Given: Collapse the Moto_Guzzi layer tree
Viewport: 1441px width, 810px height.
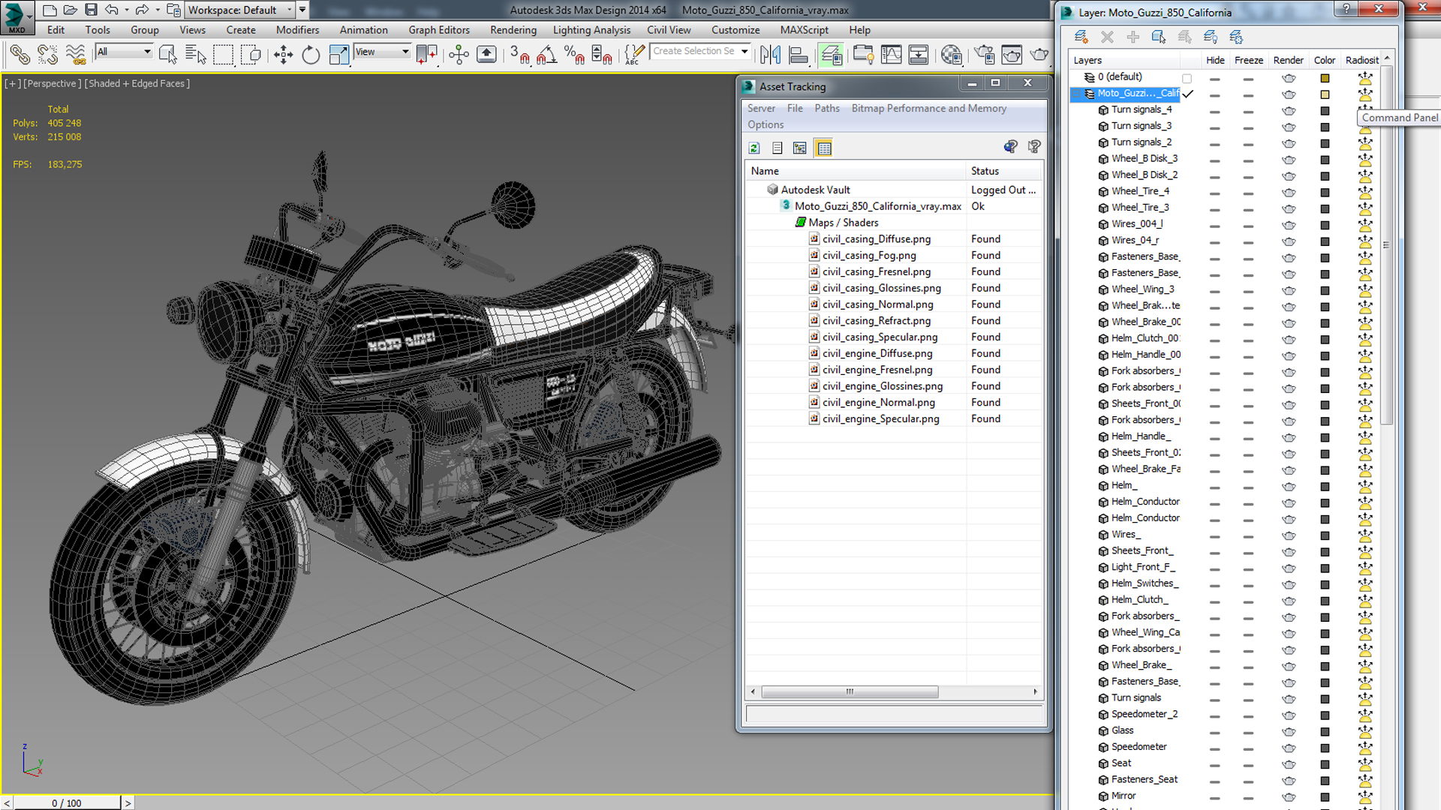Looking at the screenshot, I should pyautogui.click(x=1076, y=94).
